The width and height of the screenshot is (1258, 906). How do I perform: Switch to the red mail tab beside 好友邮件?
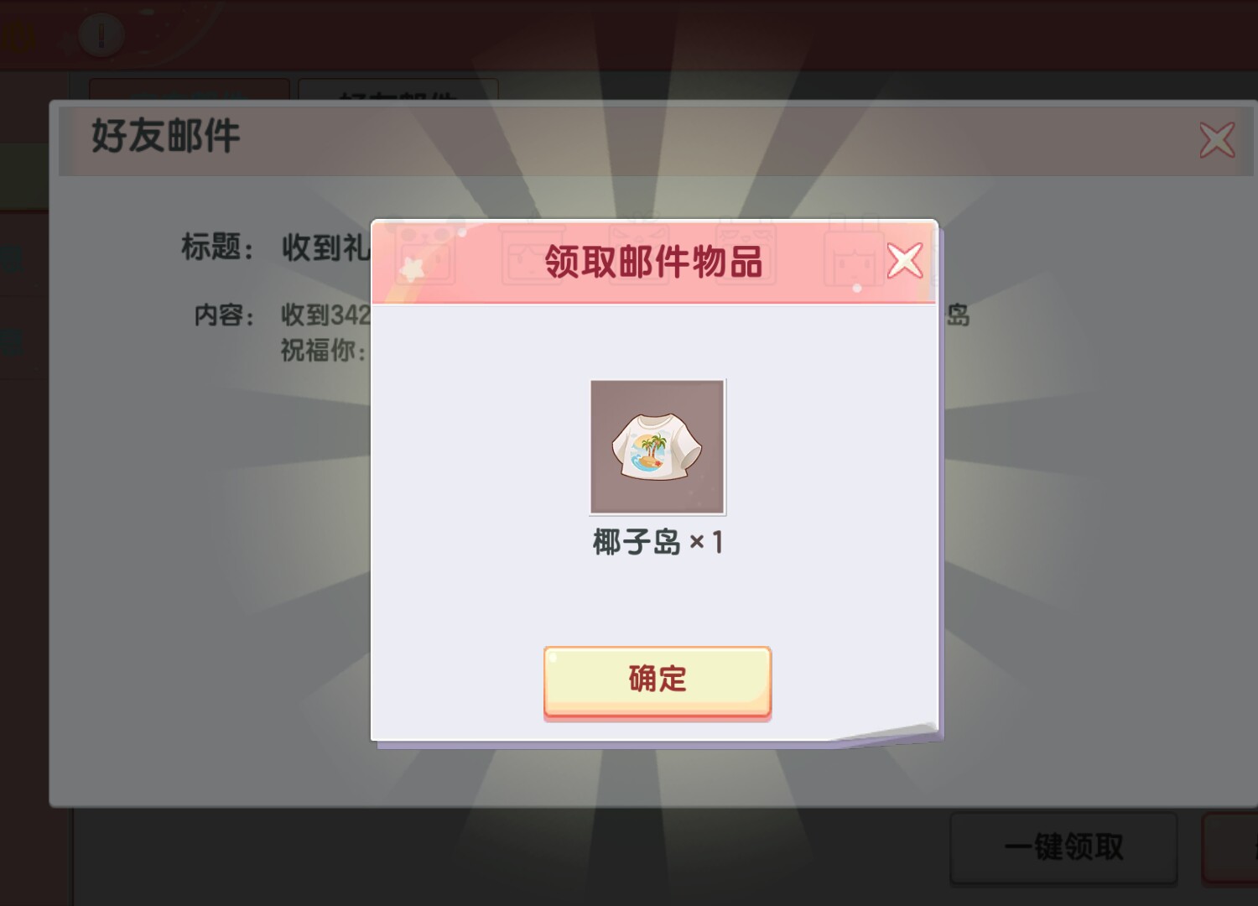click(x=190, y=91)
